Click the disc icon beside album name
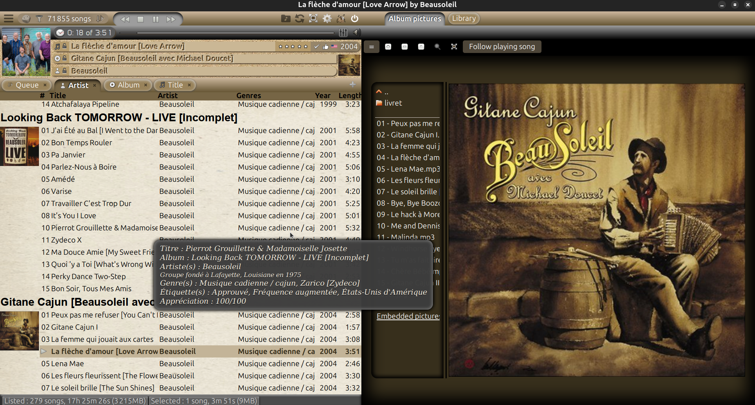This screenshot has height=405, width=755. point(57,58)
